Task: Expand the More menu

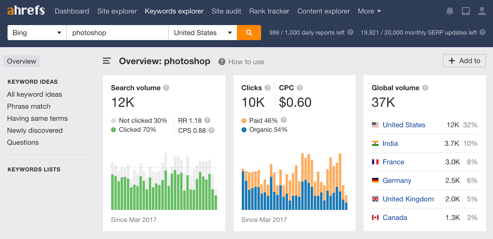Action: pyautogui.click(x=369, y=11)
